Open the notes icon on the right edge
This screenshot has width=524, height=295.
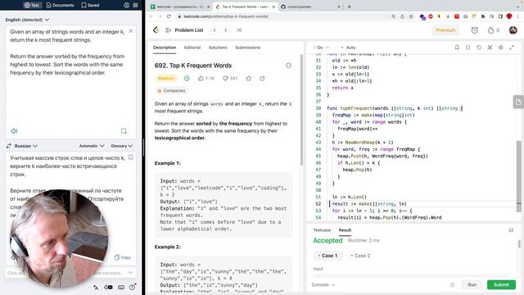[x=518, y=102]
